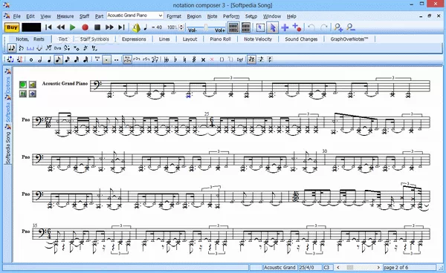Select the half note duration icon
Viewport: 446px width, 273px height.
40,59
